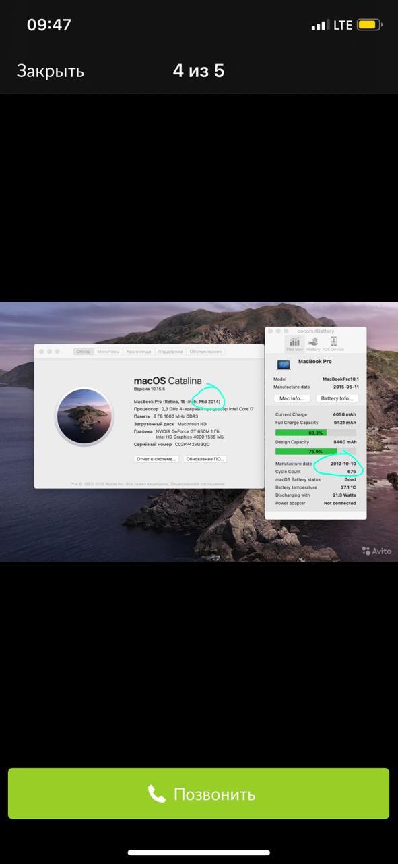
Task: Click the Battery temperature 27.1 °C value
Action: tap(349, 487)
